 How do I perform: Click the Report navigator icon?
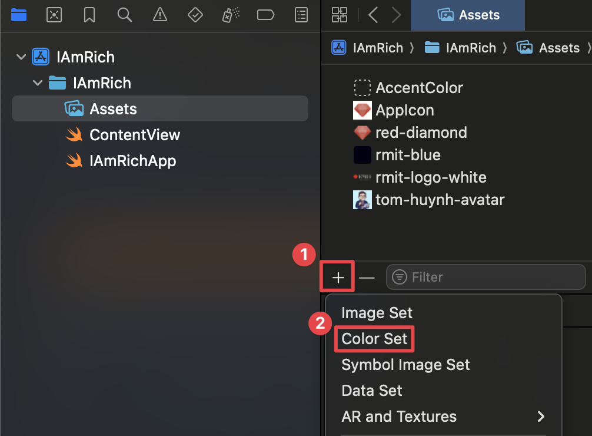point(301,15)
